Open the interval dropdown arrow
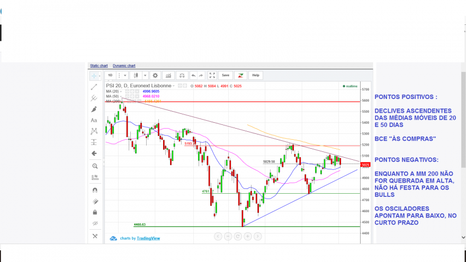This screenshot has width=466, height=262. (125, 76)
